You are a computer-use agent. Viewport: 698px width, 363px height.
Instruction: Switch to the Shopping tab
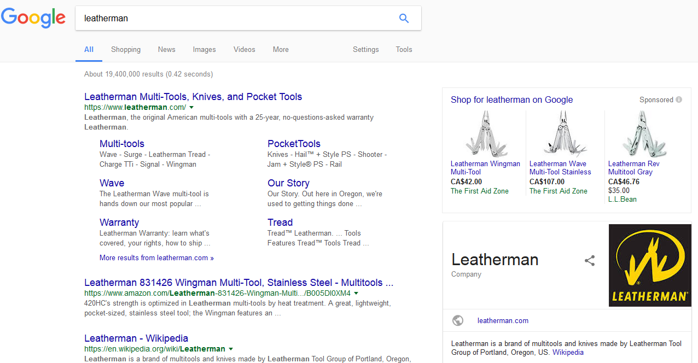126,49
